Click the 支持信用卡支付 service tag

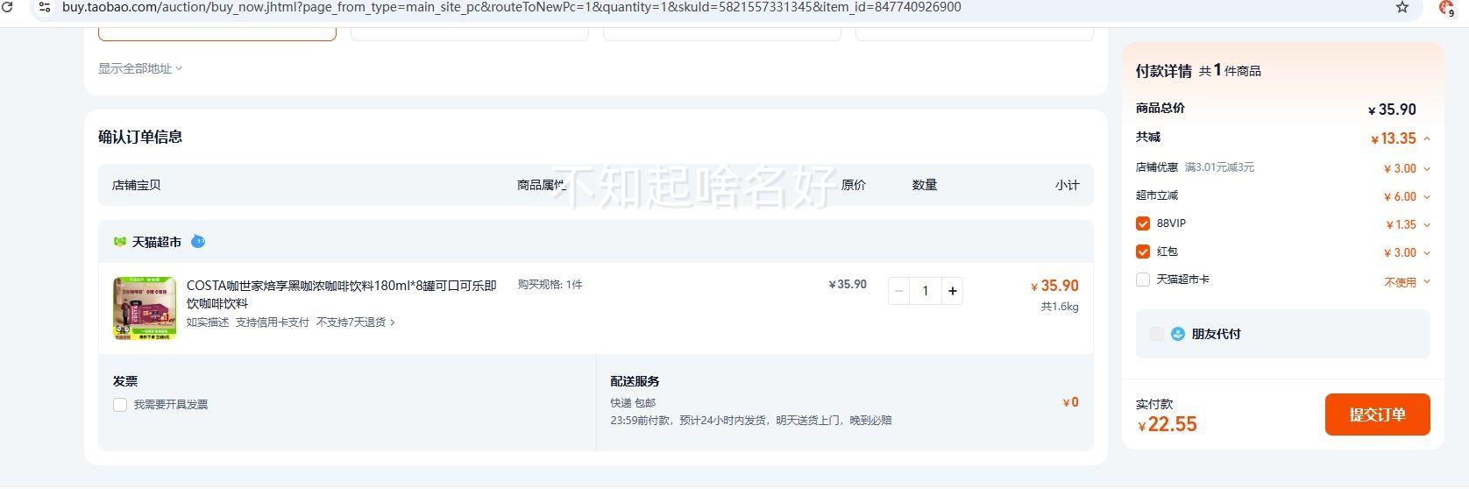(273, 322)
